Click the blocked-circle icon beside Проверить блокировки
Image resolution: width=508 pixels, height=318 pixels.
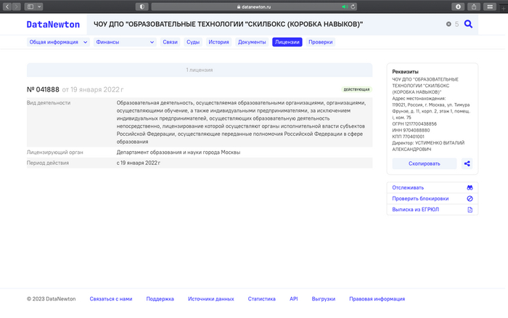coord(470,198)
